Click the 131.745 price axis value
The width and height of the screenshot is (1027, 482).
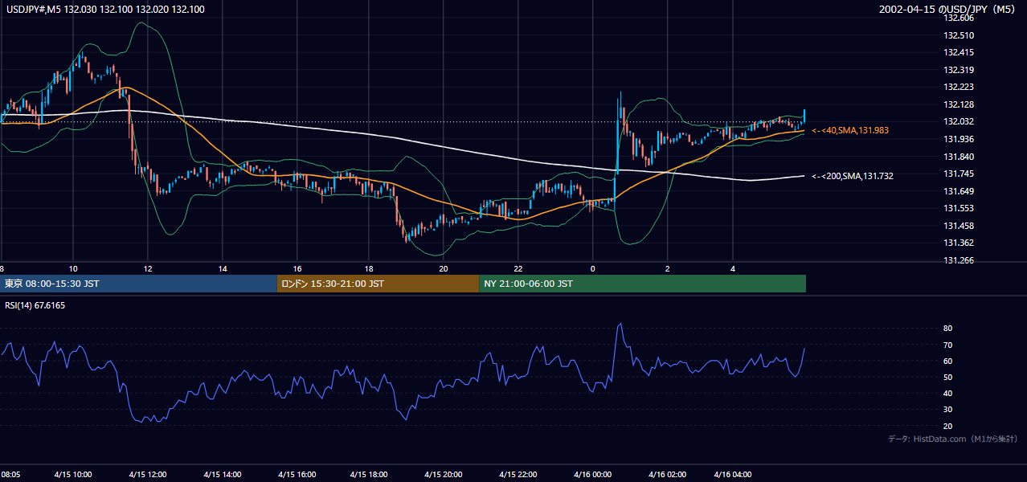pos(958,174)
